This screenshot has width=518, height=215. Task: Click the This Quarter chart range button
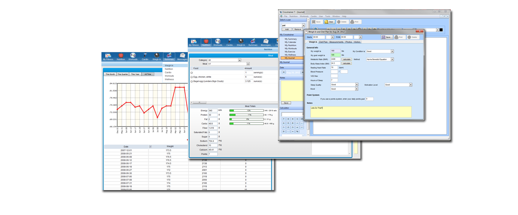click(123, 74)
